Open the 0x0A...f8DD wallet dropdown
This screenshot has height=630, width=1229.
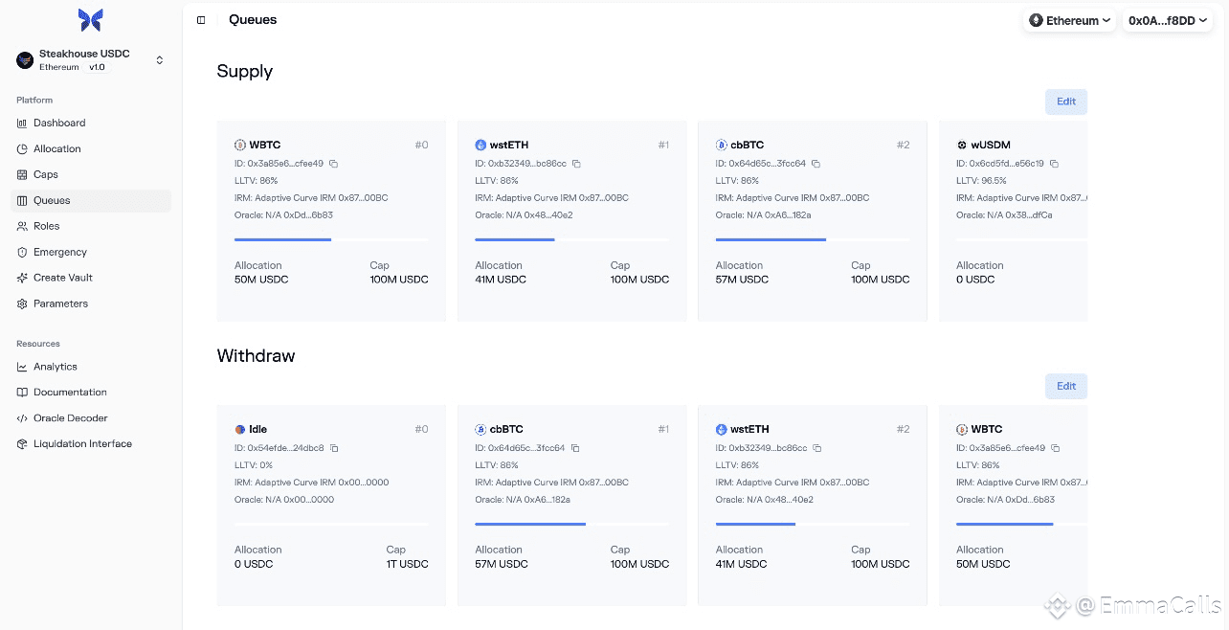pyautogui.click(x=1168, y=20)
